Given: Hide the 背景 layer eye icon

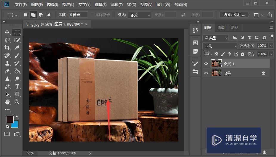Looking at the screenshot, I should 206,73.
